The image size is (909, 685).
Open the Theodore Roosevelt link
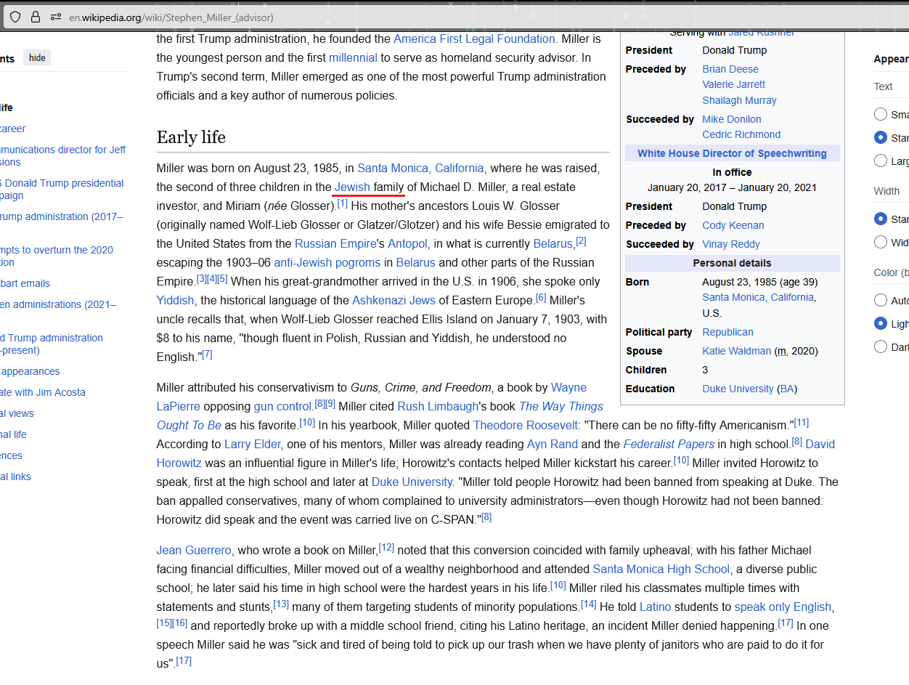526,425
